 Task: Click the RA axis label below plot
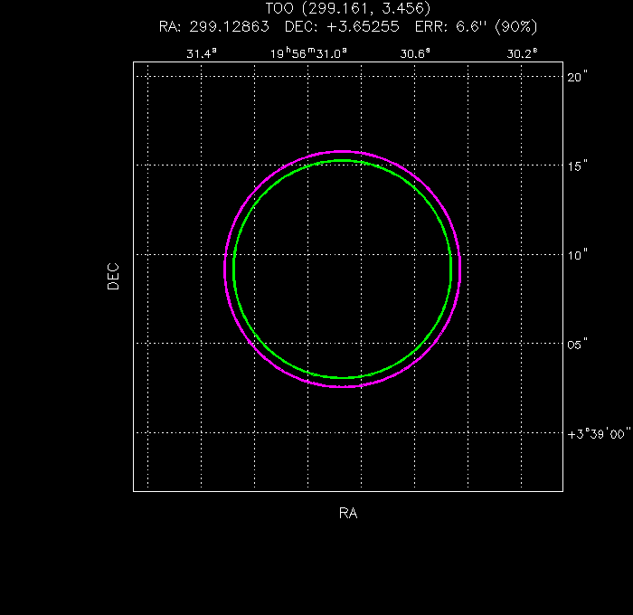point(348,514)
